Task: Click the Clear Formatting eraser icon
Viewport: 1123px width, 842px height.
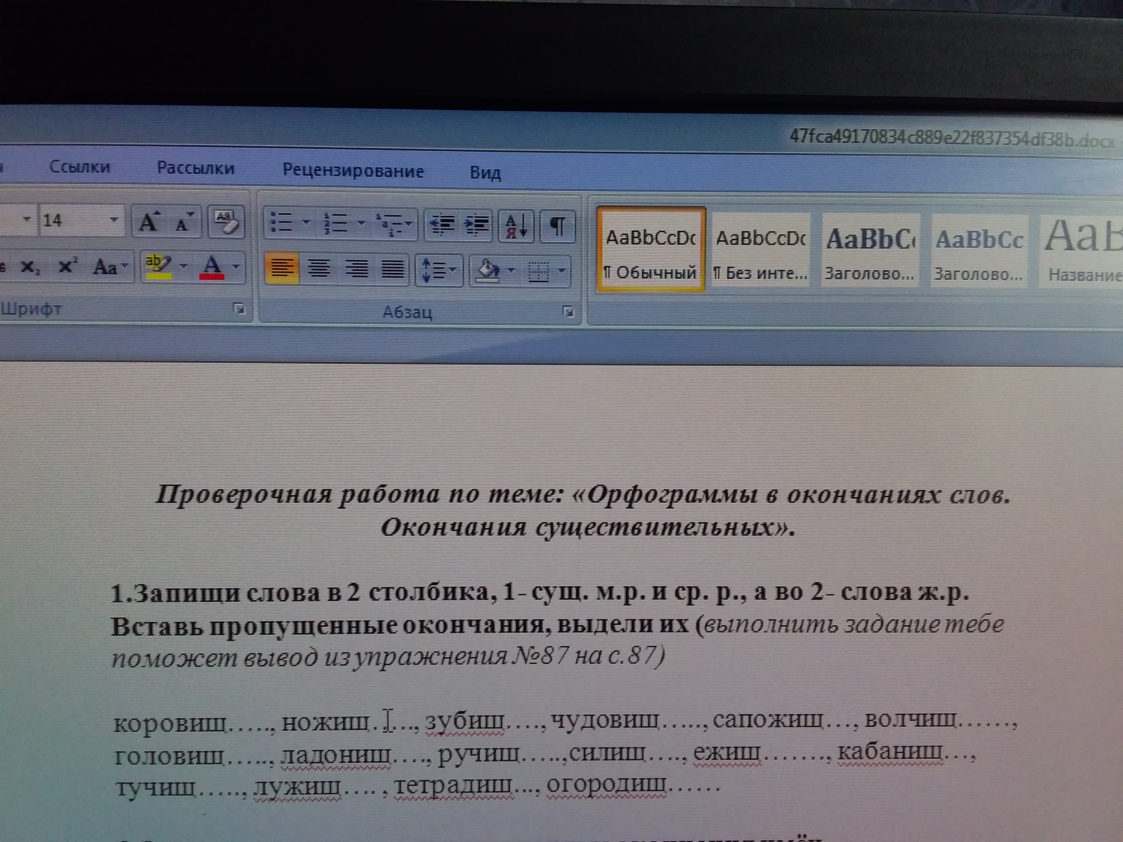Action: pyautogui.click(x=226, y=222)
